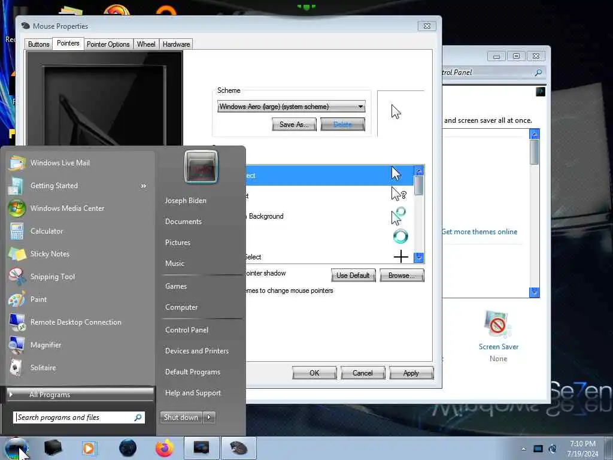The height and width of the screenshot is (460, 613).
Task: Click Cancel in Mouse Properties
Action: coord(363,373)
